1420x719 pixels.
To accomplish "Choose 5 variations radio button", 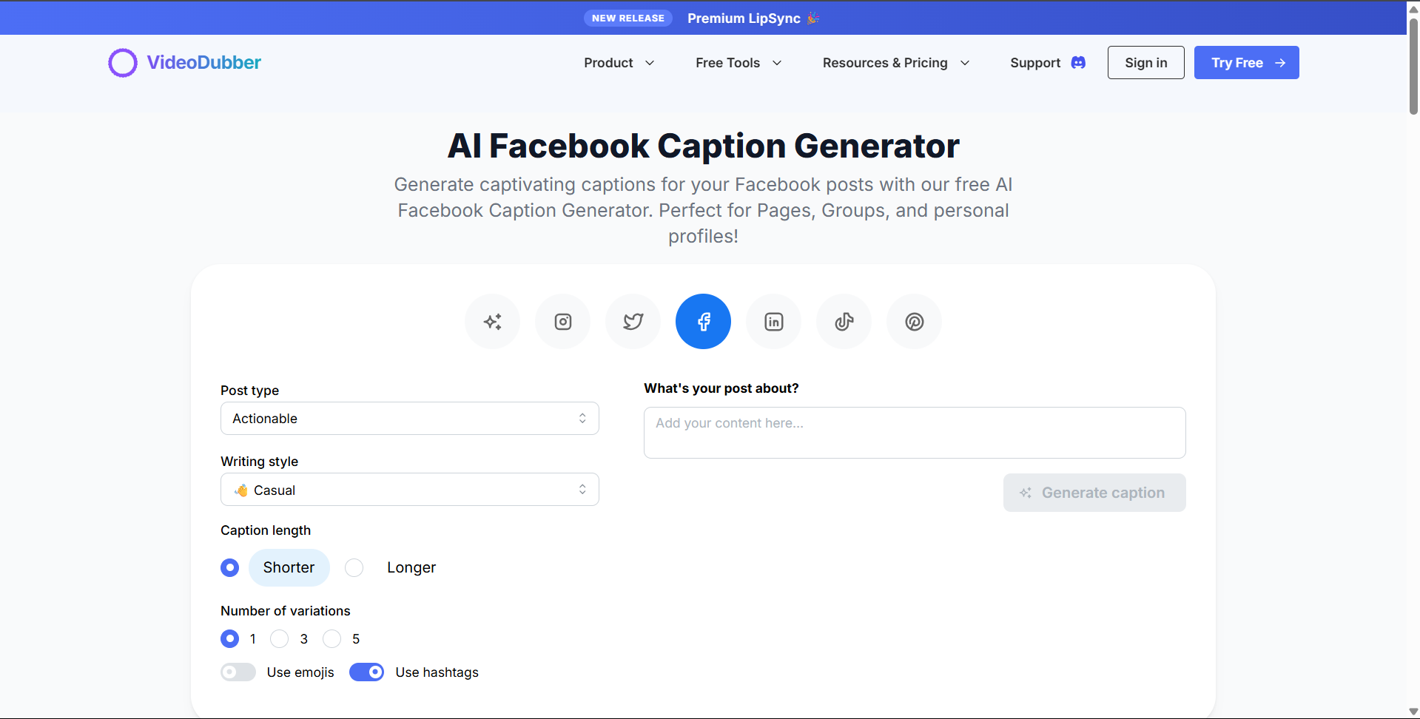I will 332,638.
